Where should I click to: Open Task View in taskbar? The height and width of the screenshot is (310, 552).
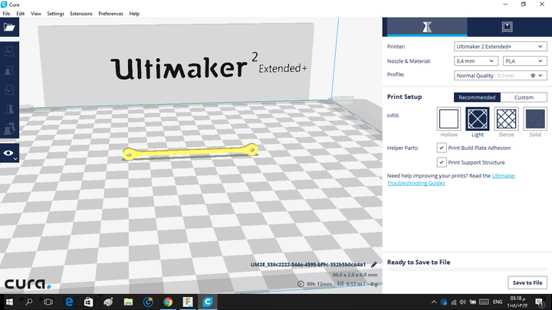coord(48,302)
